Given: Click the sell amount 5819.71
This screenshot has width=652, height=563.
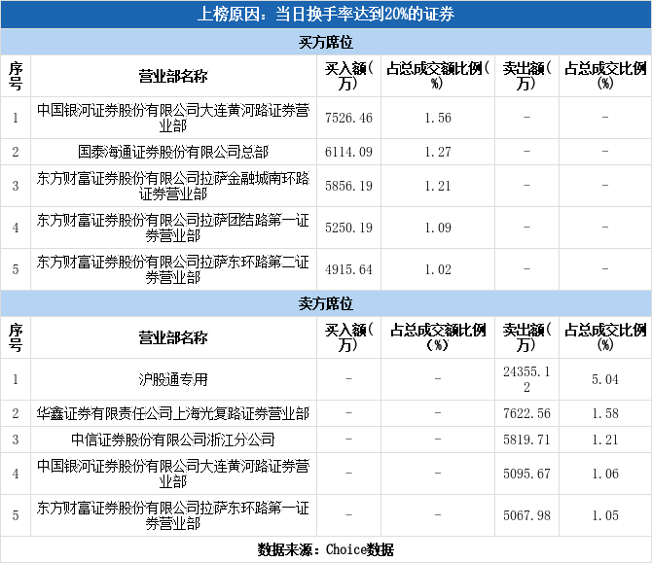Looking at the screenshot, I should click(x=526, y=440).
